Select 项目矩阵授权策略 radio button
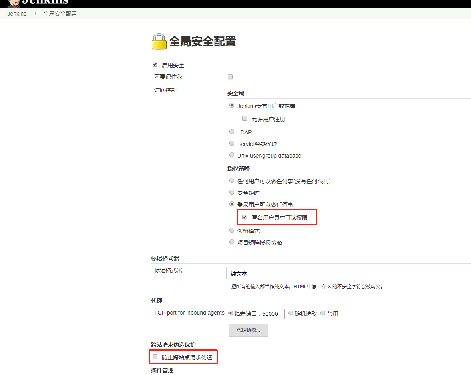The height and width of the screenshot is (375, 471). pyautogui.click(x=232, y=242)
